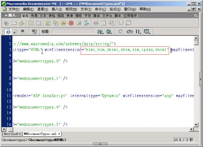This screenshot has width=203, height=147.
Task: Open the 修改(M) menu
Action: click(71, 9)
